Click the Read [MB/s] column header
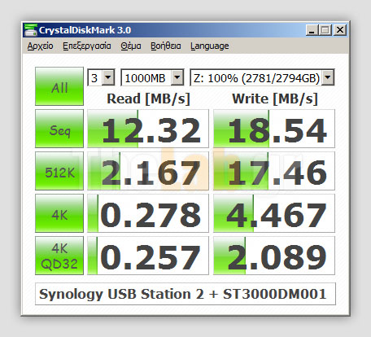Screen dimensions: 371x337 click(148, 98)
